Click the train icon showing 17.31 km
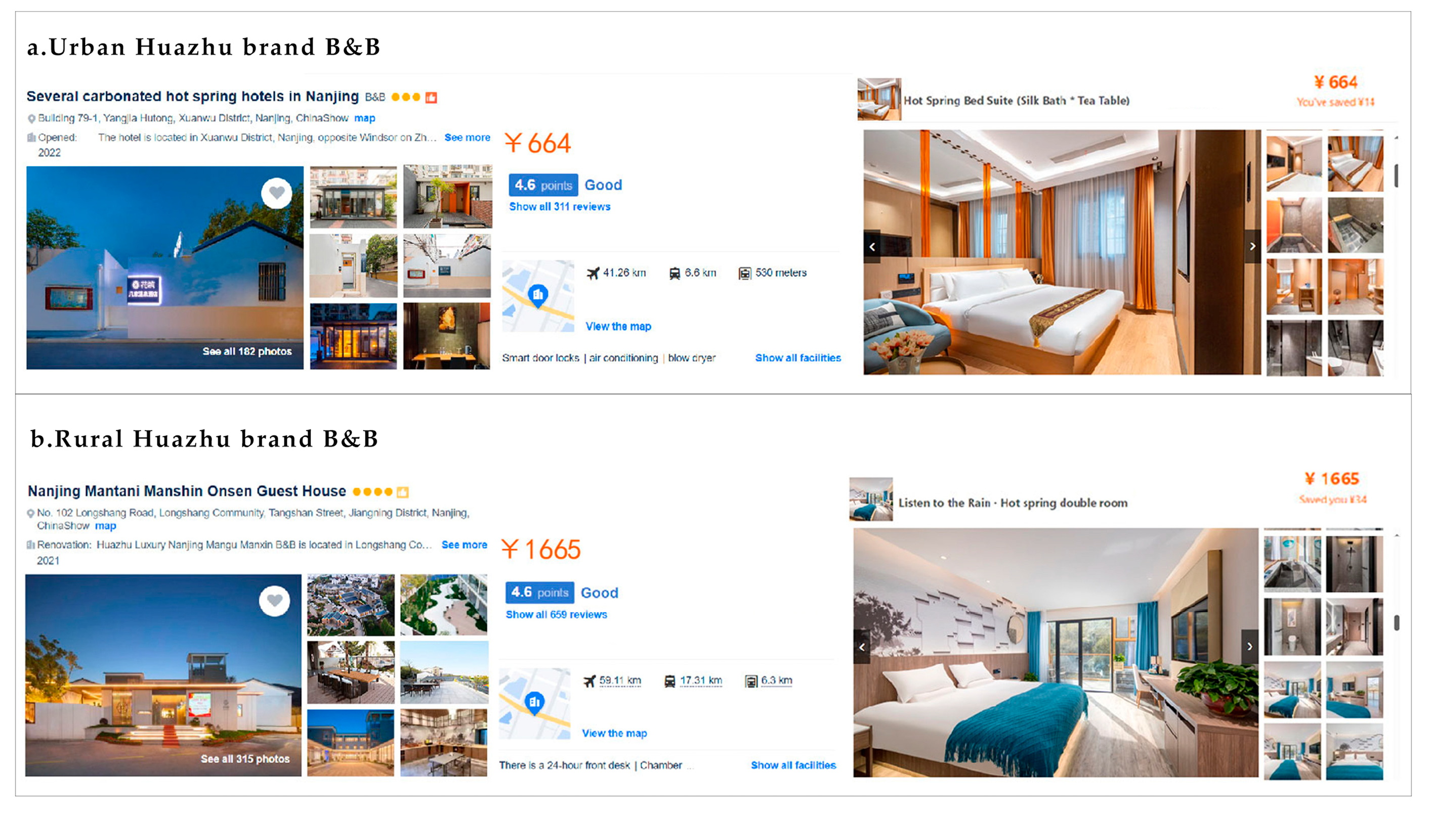 pyautogui.click(x=670, y=681)
